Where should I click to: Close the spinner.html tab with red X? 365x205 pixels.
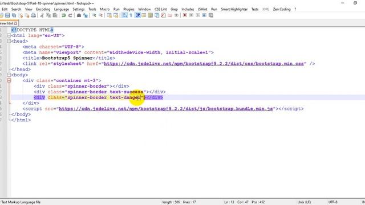click(x=15, y=23)
